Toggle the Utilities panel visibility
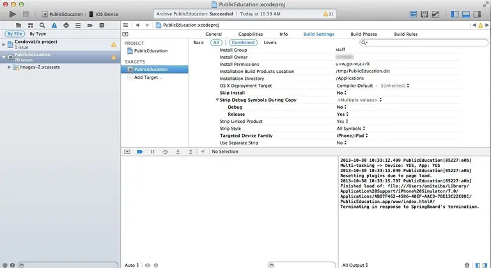The height and width of the screenshot is (268, 491). click(x=477, y=14)
